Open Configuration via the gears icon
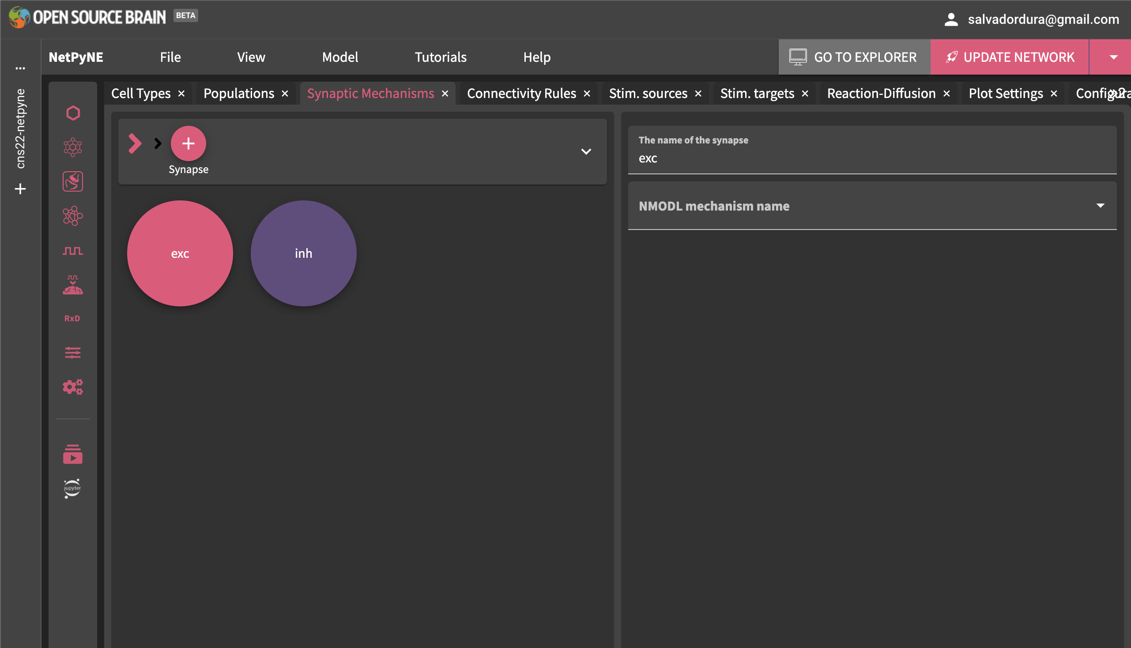This screenshot has height=648, width=1131. (72, 386)
